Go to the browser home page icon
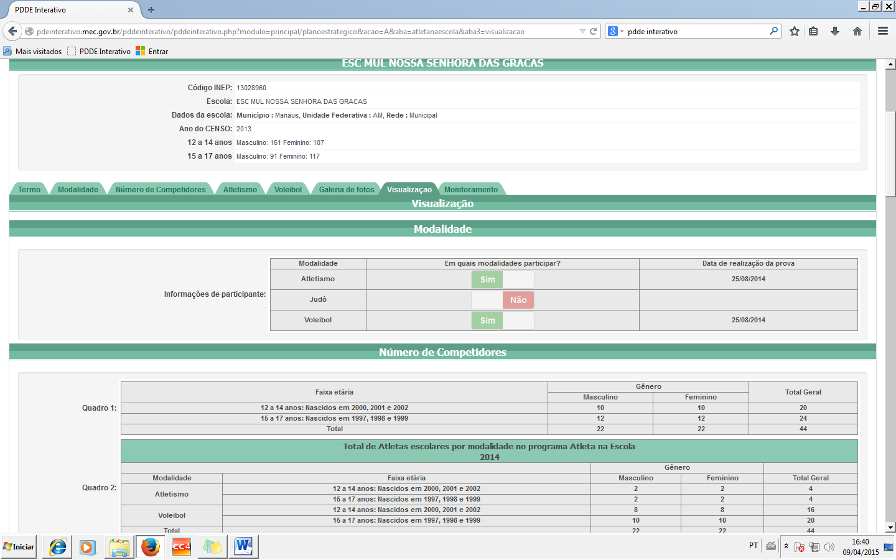The height and width of the screenshot is (560, 896). click(x=857, y=31)
